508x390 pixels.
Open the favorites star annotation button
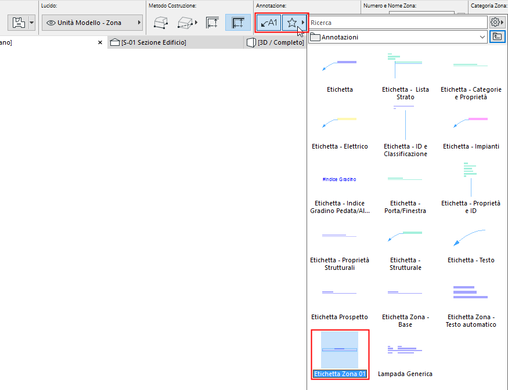point(292,23)
